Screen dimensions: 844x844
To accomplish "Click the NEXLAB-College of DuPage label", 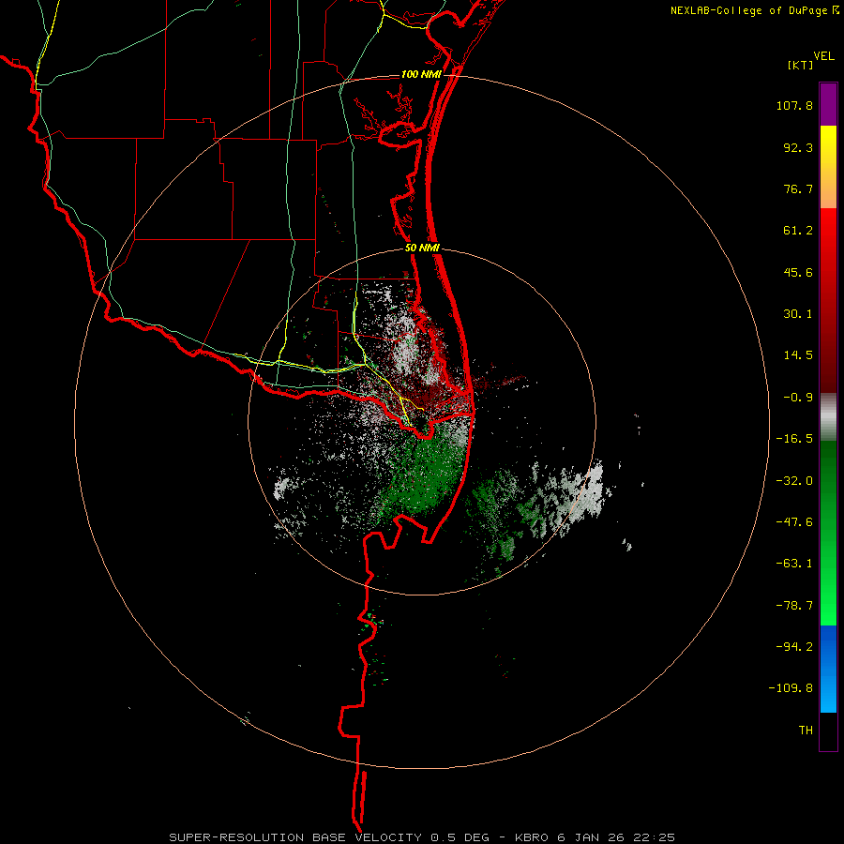I will tap(748, 10).
